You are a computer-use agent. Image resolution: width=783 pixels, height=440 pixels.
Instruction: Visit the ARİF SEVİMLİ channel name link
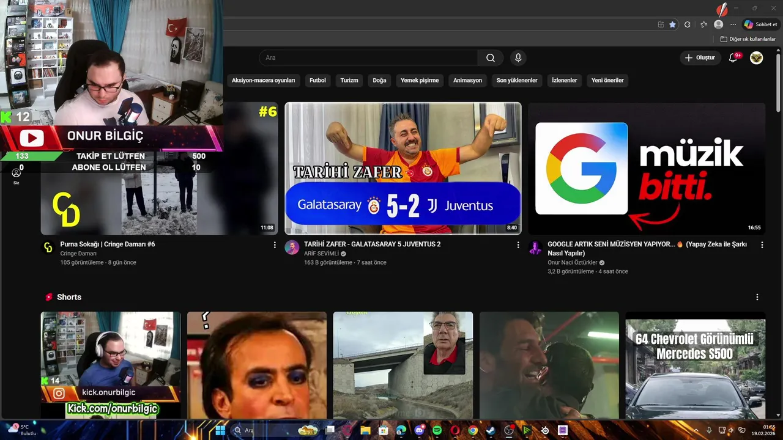tap(321, 254)
